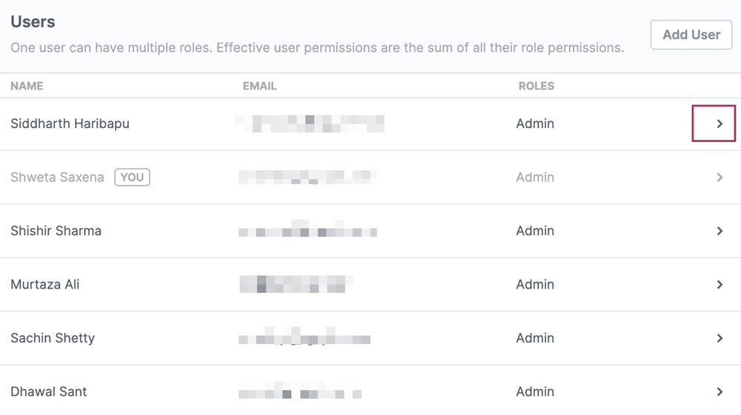Click chevron arrow for Sachin Shetty
This screenshot has width=741, height=415.
(x=720, y=338)
